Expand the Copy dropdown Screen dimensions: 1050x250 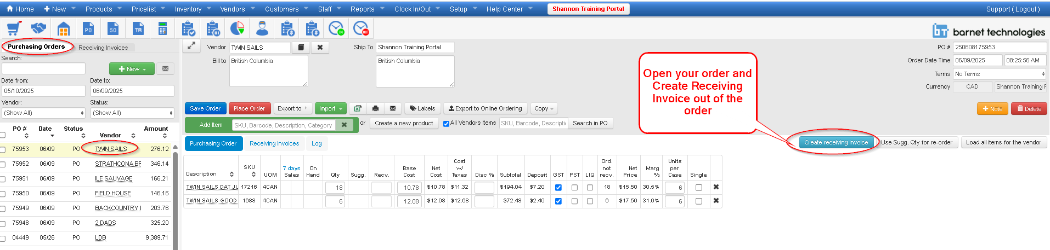[544, 108]
